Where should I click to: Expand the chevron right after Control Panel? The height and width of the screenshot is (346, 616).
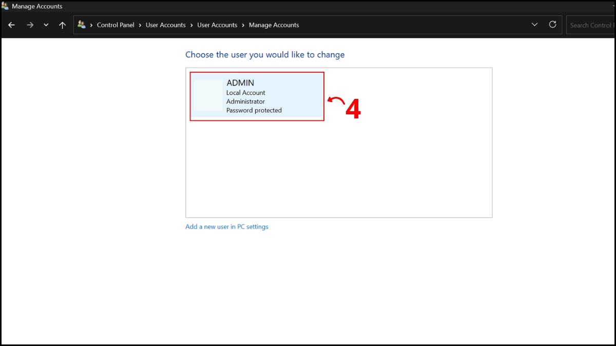(x=140, y=25)
